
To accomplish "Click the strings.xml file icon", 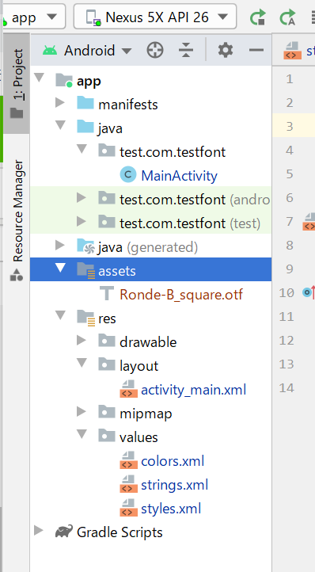I will coord(129,484).
